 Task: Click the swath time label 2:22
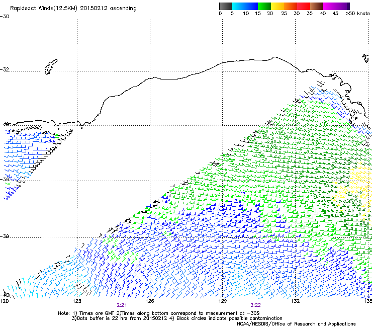tap(255, 305)
